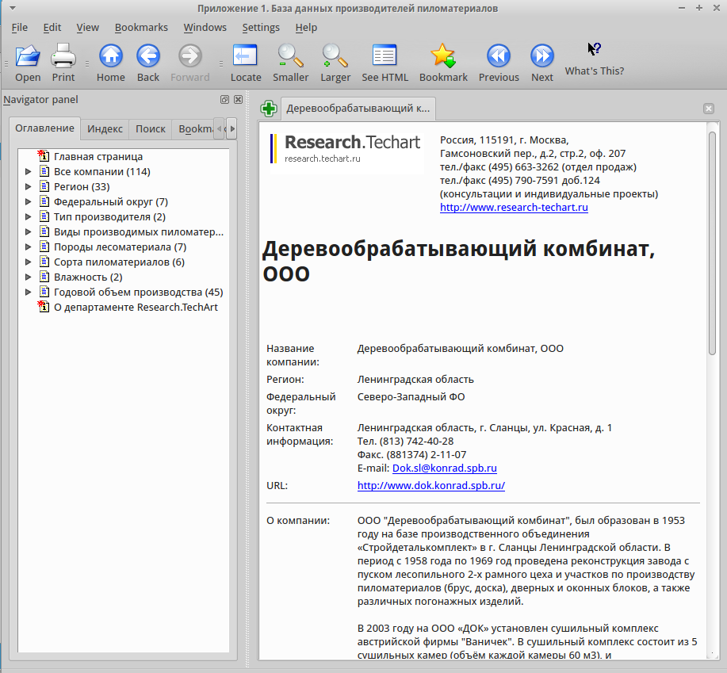Image resolution: width=727 pixels, height=673 pixels.
Task: Expand the Федеральный округ (7) node
Action: click(29, 202)
